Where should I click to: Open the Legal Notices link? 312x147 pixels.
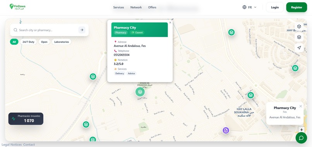[x=12, y=145]
